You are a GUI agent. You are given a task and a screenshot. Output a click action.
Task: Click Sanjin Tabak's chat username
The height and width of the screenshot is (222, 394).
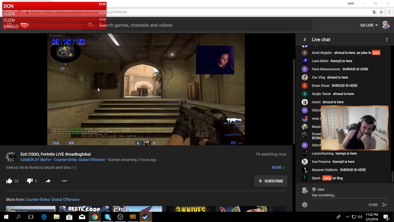[321, 94]
